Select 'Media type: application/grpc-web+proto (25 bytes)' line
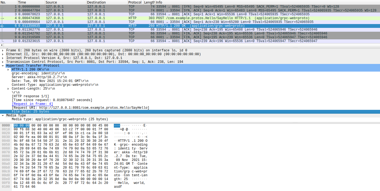Image resolution: width=380 pixels, height=191 pixels. 60,119
